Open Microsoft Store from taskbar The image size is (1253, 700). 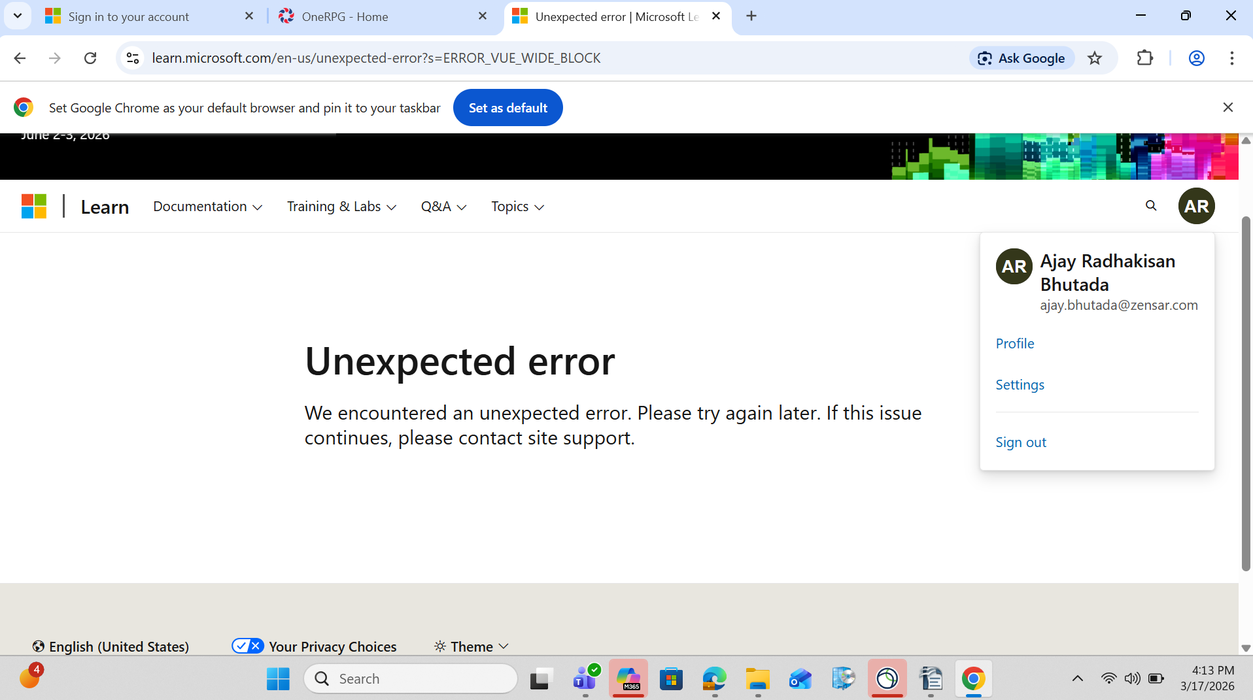[671, 679]
